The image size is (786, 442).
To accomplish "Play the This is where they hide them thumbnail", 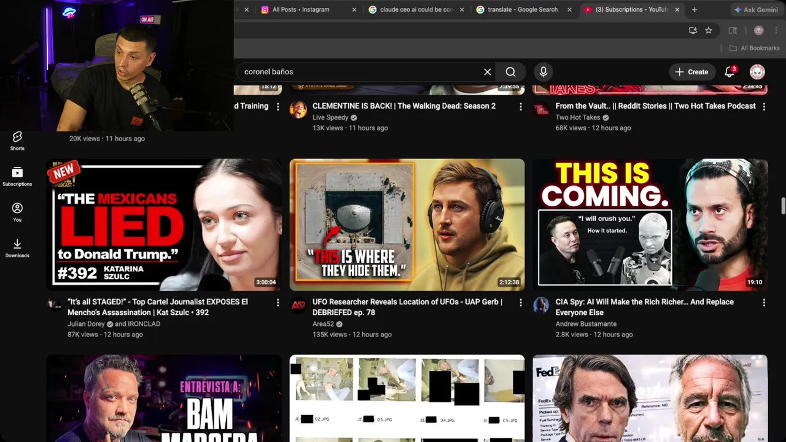I will [407, 225].
